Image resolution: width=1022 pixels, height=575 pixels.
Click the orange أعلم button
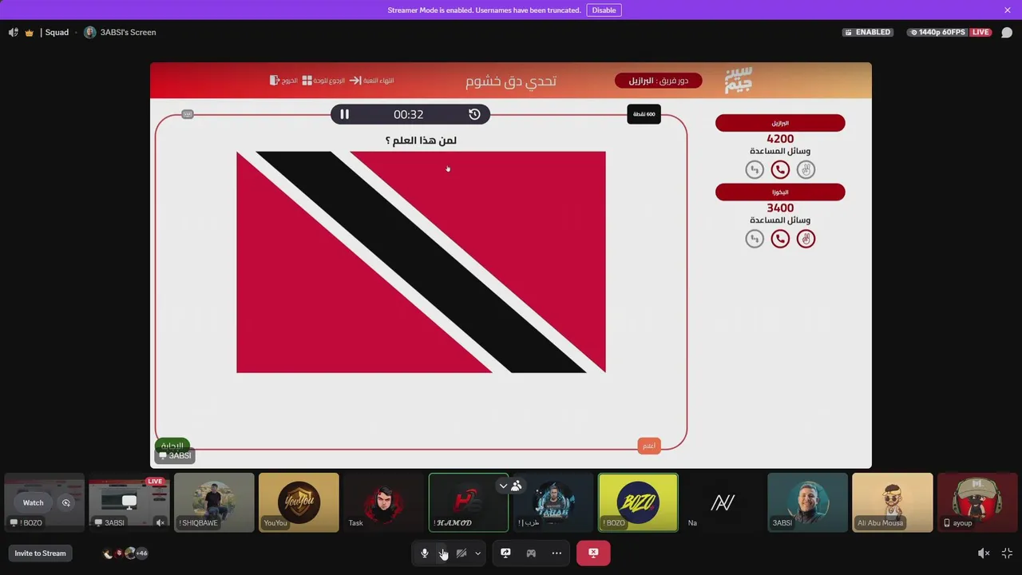tap(649, 446)
